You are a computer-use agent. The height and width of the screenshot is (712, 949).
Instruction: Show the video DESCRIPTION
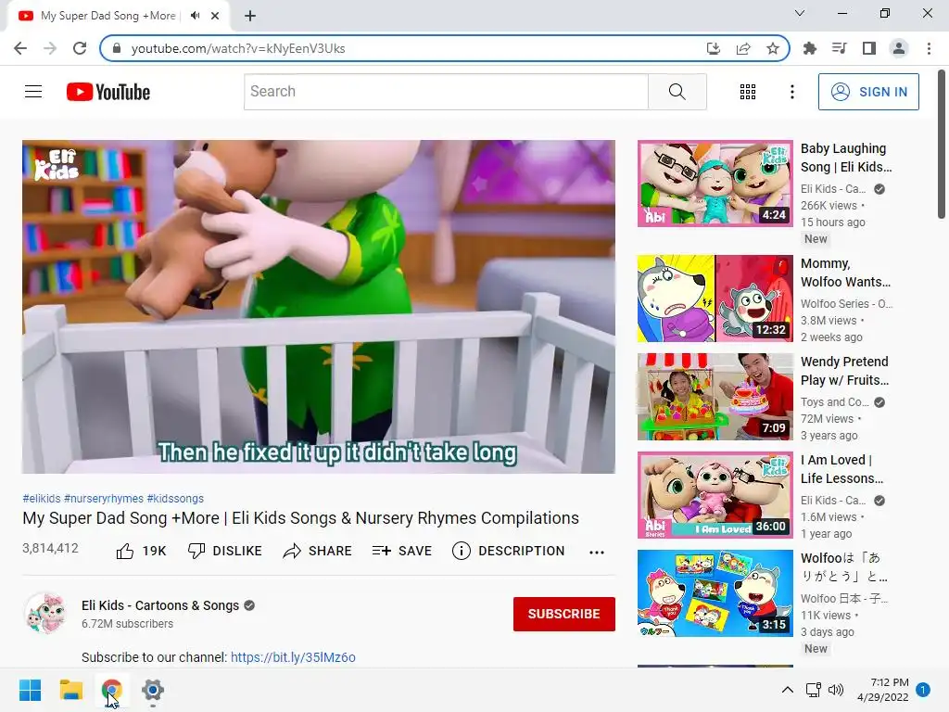click(509, 551)
